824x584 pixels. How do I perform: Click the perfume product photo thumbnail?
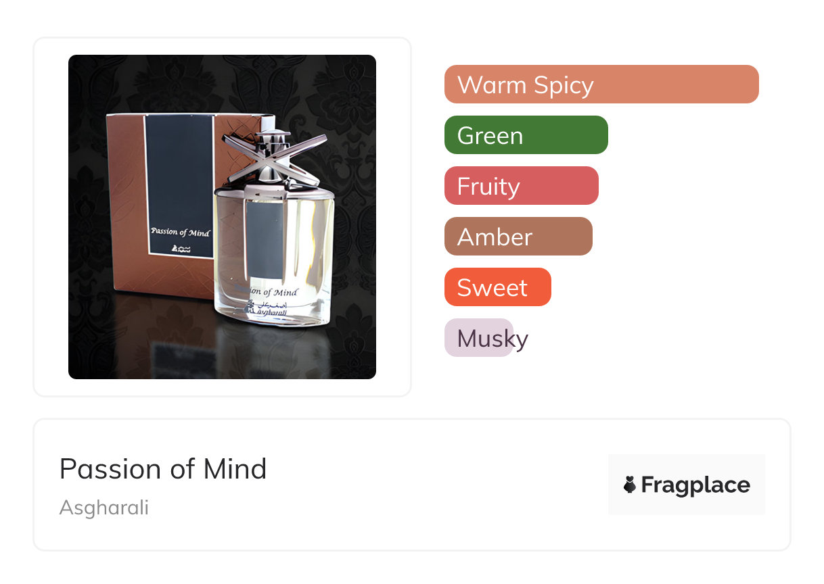coord(222,217)
